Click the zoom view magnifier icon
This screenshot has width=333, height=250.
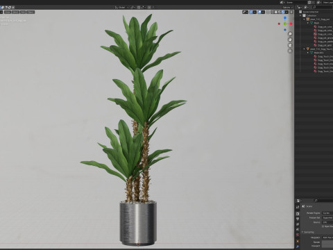[x=290, y=34]
